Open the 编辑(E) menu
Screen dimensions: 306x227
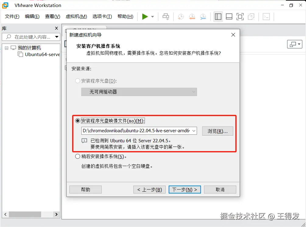32,16
